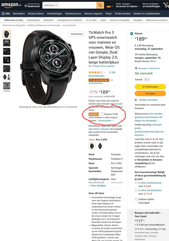The image size is (169, 241).
Task: Select the second color variant swatch
Action: 100,146
